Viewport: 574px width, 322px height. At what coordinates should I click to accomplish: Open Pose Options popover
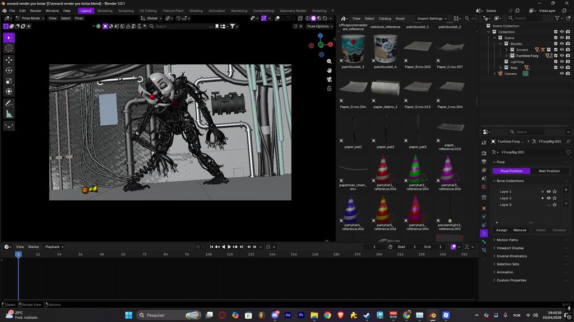320,26
